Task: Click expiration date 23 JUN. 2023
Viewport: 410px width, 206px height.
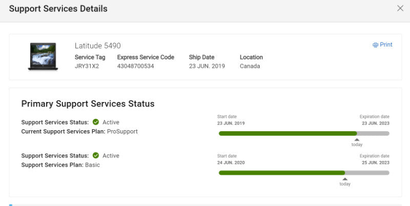Action: pyautogui.click(x=376, y=123)
